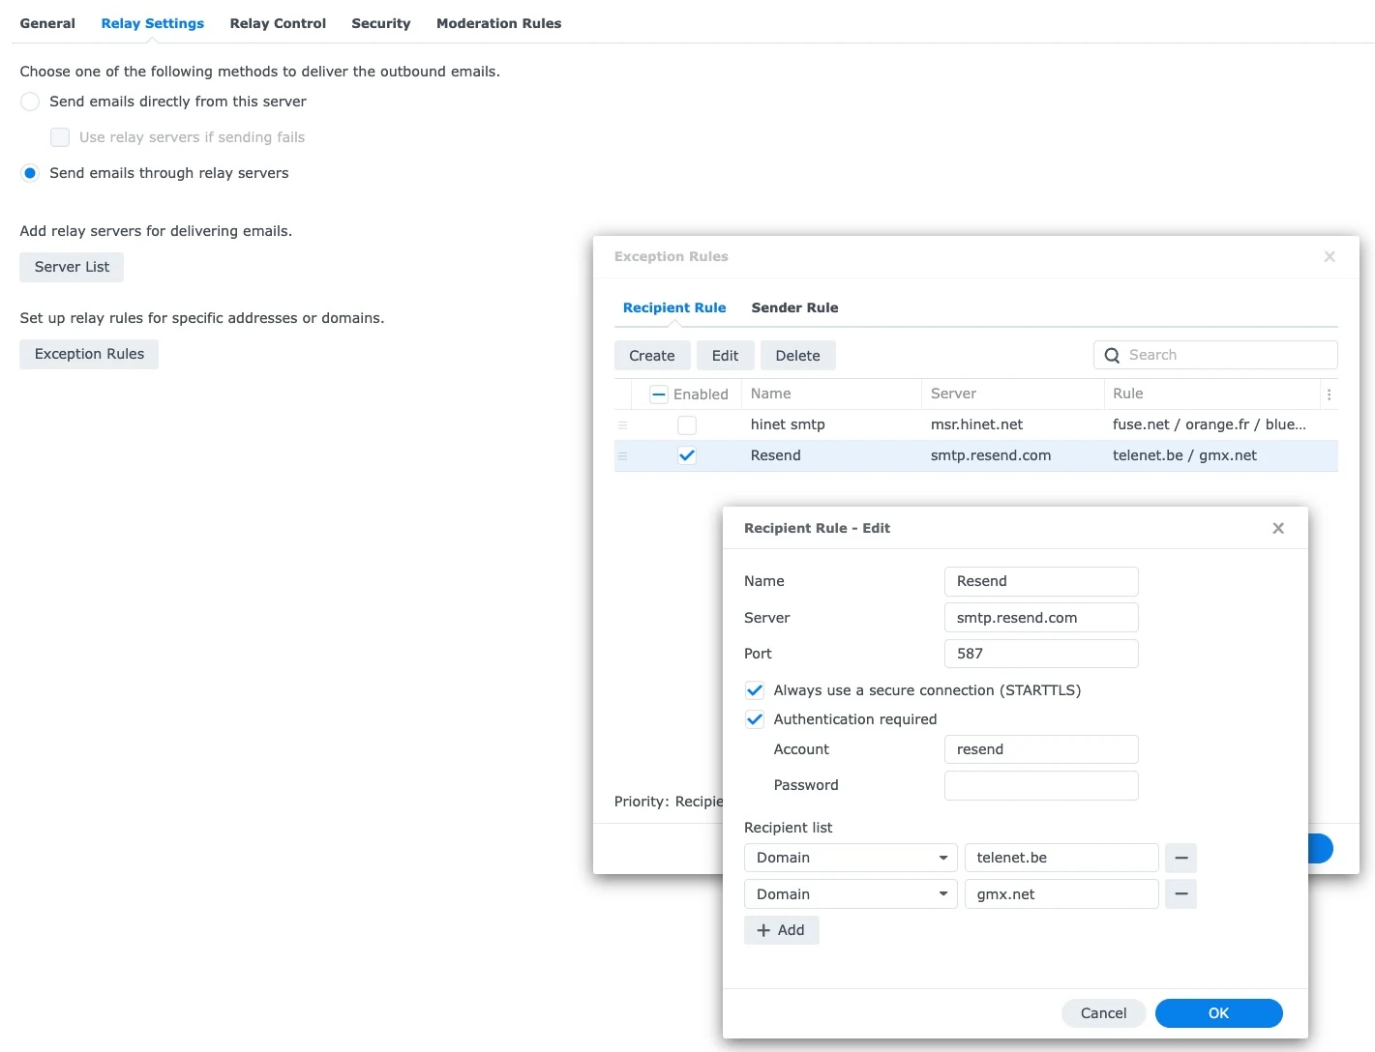Close the Recipient Rule - Edit dialog

[x=1278, y=528]
